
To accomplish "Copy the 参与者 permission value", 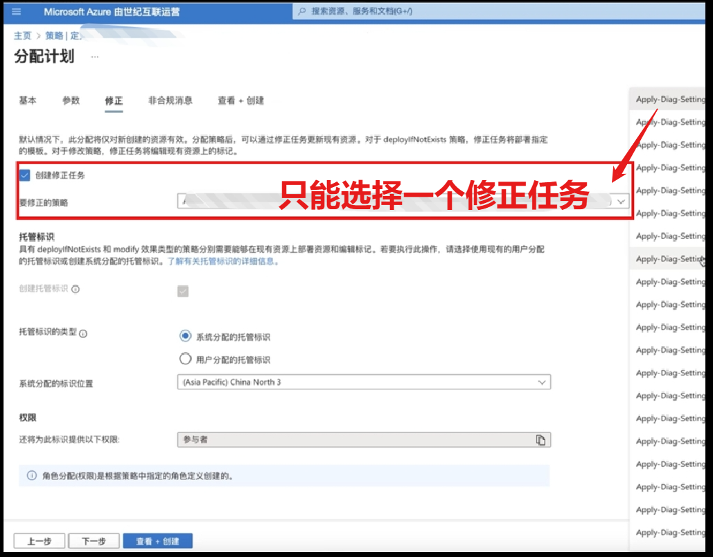I will tap(540, 440).
